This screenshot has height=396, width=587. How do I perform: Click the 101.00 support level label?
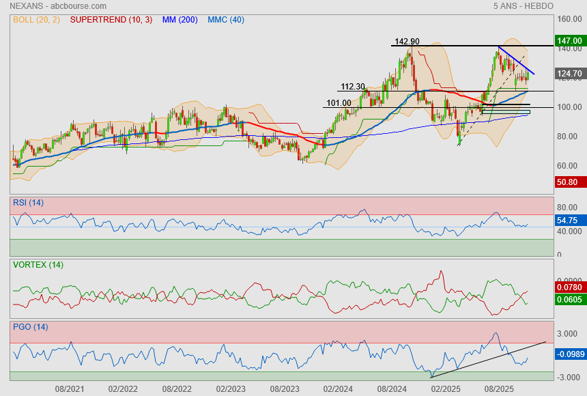(x=339, y=103)
